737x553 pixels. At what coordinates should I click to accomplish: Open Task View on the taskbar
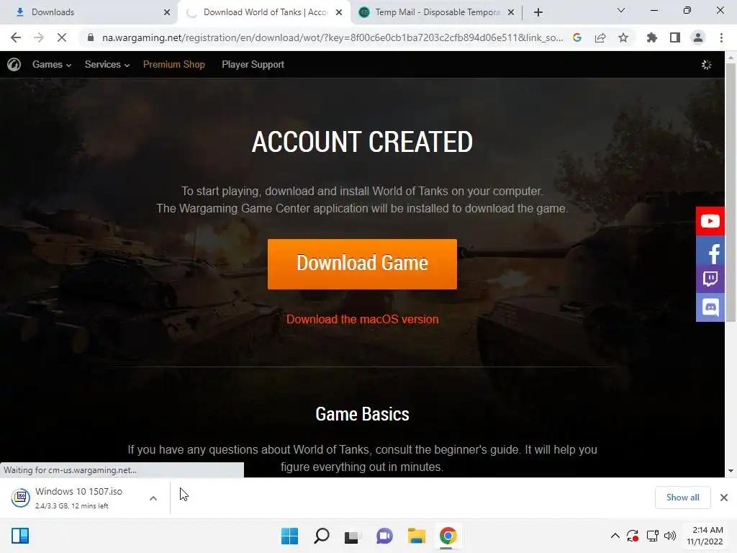point(352,536)
